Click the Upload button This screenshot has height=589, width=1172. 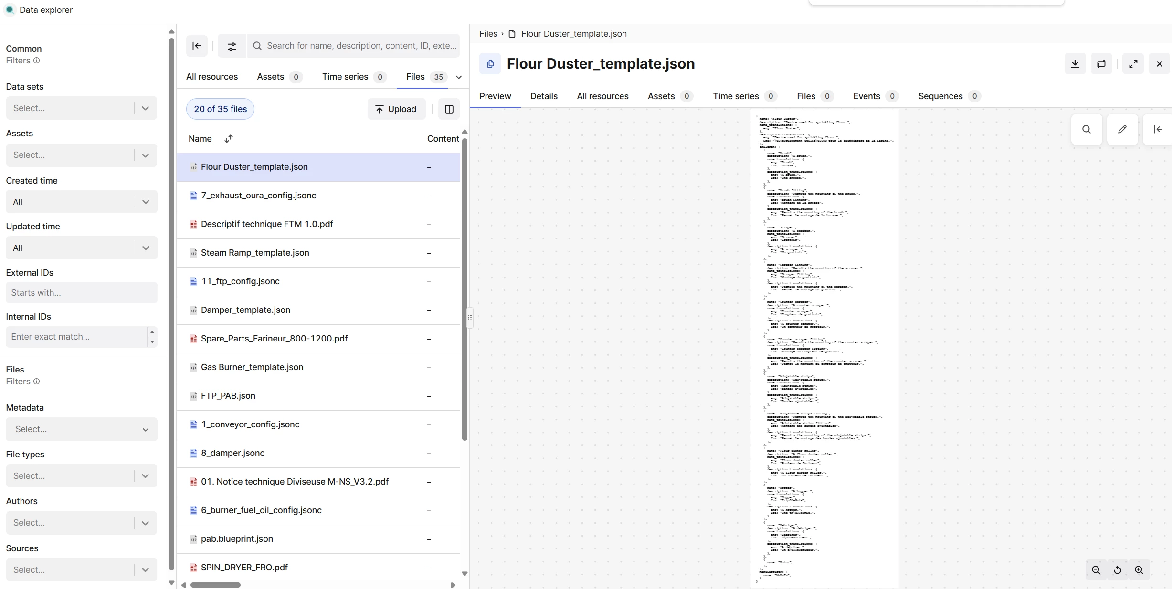(396, 109)
